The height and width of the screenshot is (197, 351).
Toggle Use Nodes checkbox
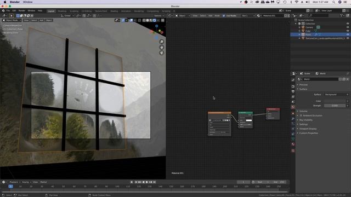[x=224, y=16]
